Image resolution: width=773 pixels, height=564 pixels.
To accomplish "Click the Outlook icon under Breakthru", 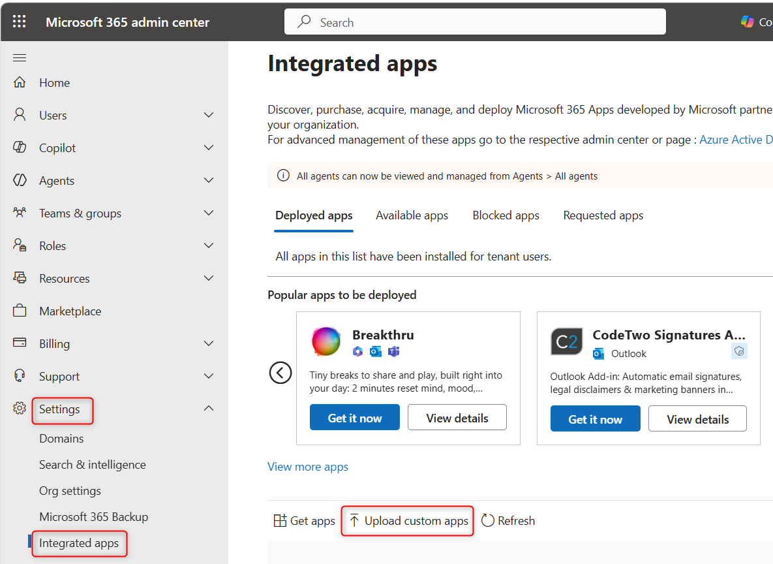I will [376, 351].
